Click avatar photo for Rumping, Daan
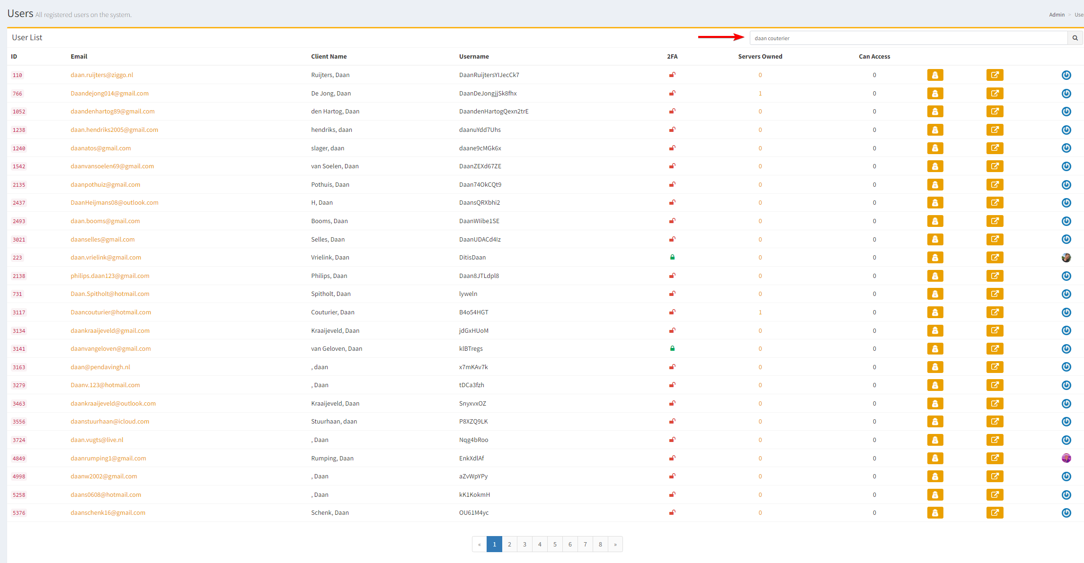Viewport: 1084px width, 563px height. tap(1066, 458)
